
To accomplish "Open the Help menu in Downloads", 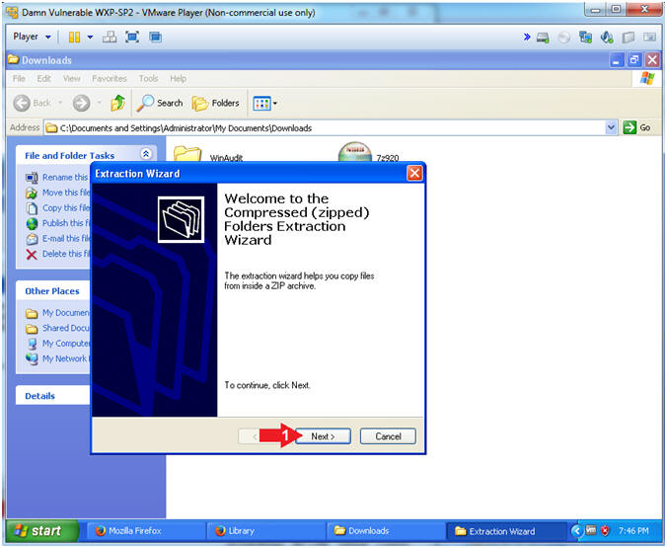I will pos(179,78).
